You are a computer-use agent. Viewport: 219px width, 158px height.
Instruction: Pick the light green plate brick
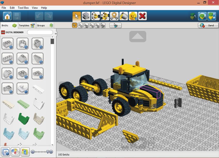(23, 104)
